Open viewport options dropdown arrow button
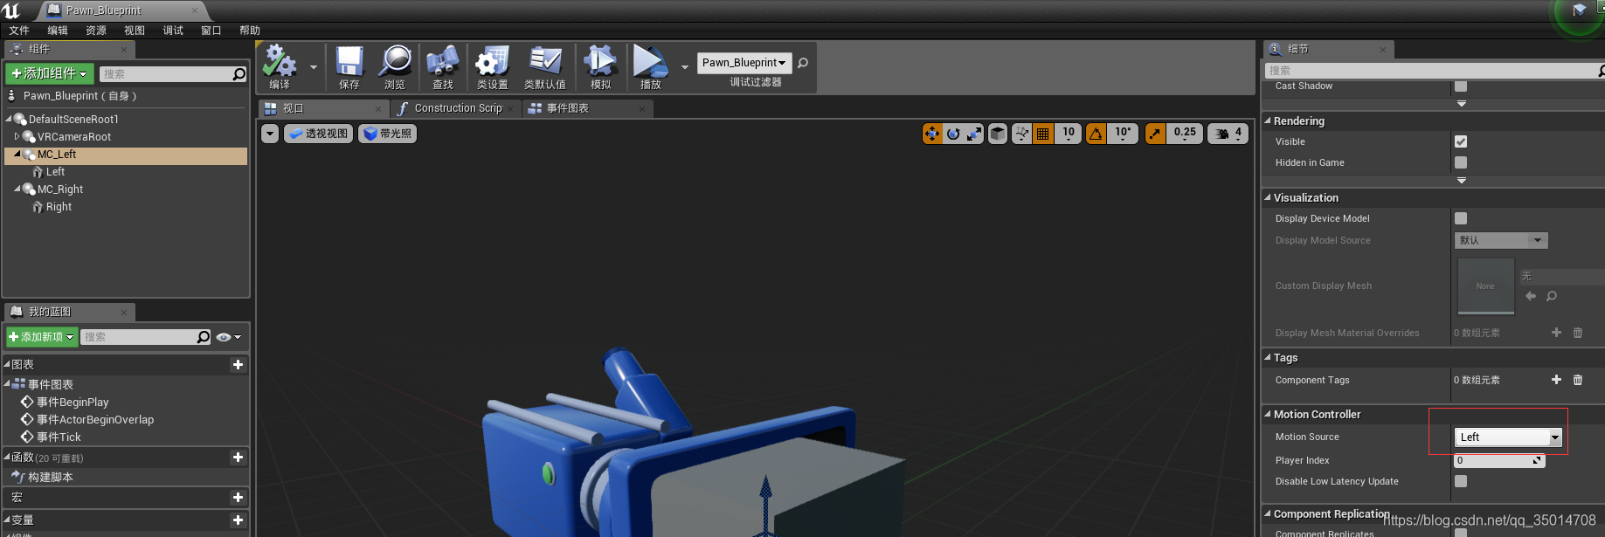This screenshot has width=1605, height=537. pyautogui.click(x=270, y=134)
